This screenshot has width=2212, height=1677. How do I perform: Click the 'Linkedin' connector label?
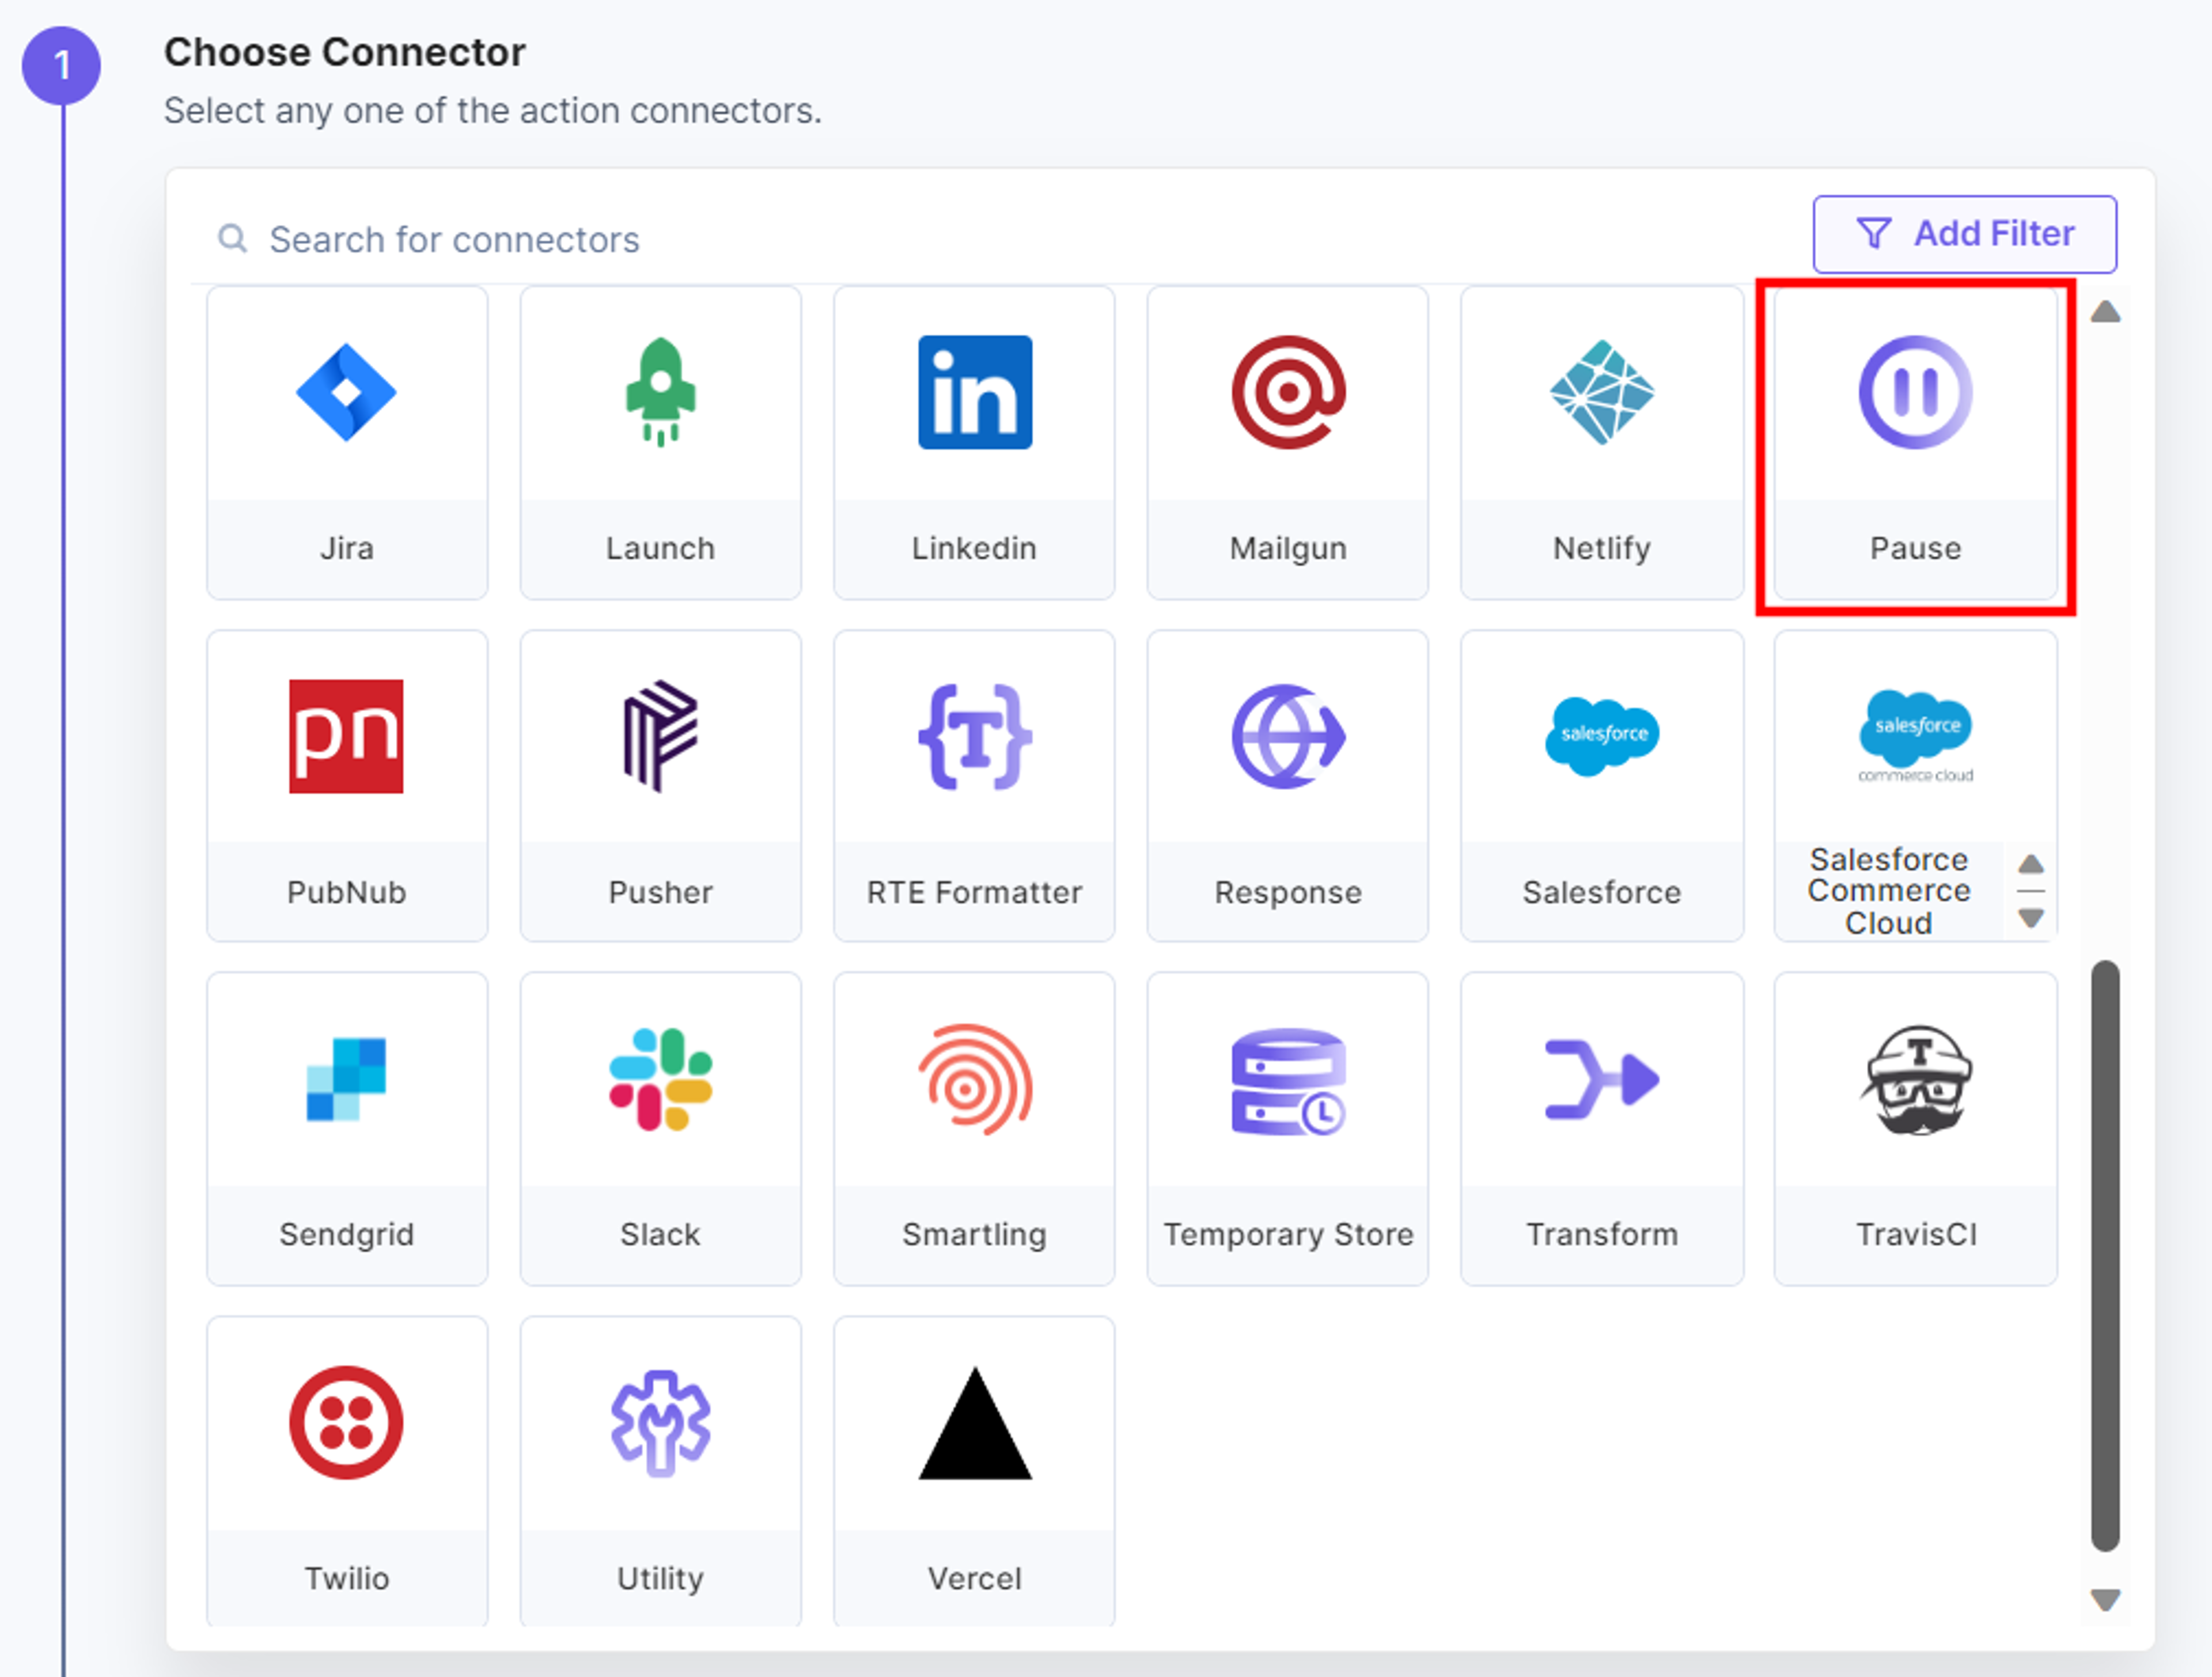974,548
